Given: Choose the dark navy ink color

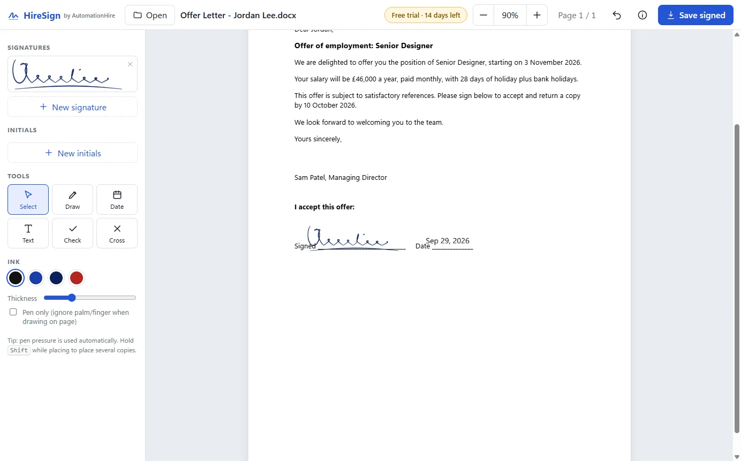Looking at the screenshot, I should pos(56,278).
